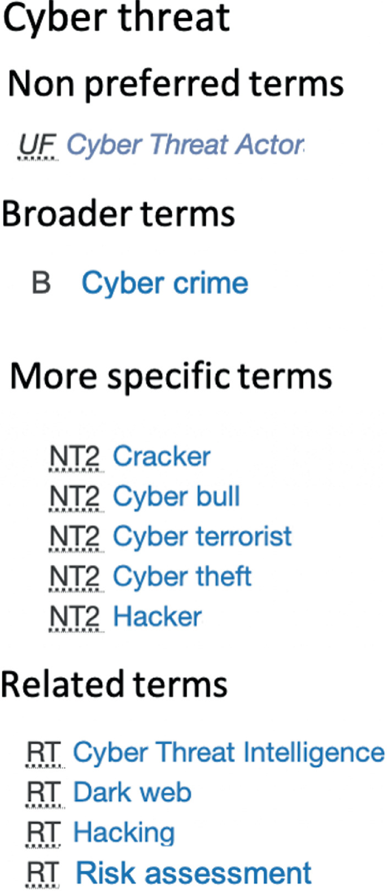Screen dimensions: 387x891
Task: Click the NT2 label beside Hacker
Action: (75, 617)
